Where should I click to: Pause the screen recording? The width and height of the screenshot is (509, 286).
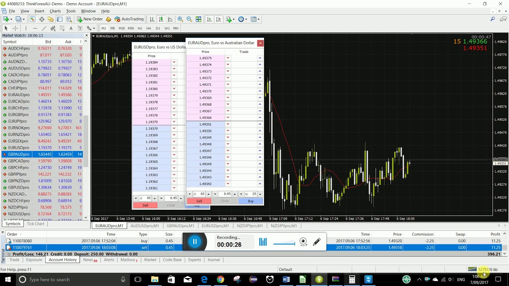[195, 242]
